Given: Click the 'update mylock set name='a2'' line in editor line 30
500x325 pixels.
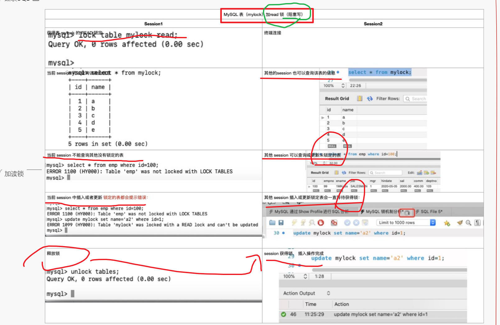Looking at the screenshot, I should 349,233.
